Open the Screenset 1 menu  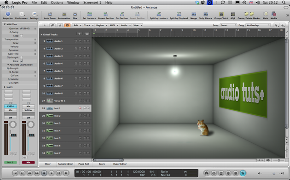(92, 2)
